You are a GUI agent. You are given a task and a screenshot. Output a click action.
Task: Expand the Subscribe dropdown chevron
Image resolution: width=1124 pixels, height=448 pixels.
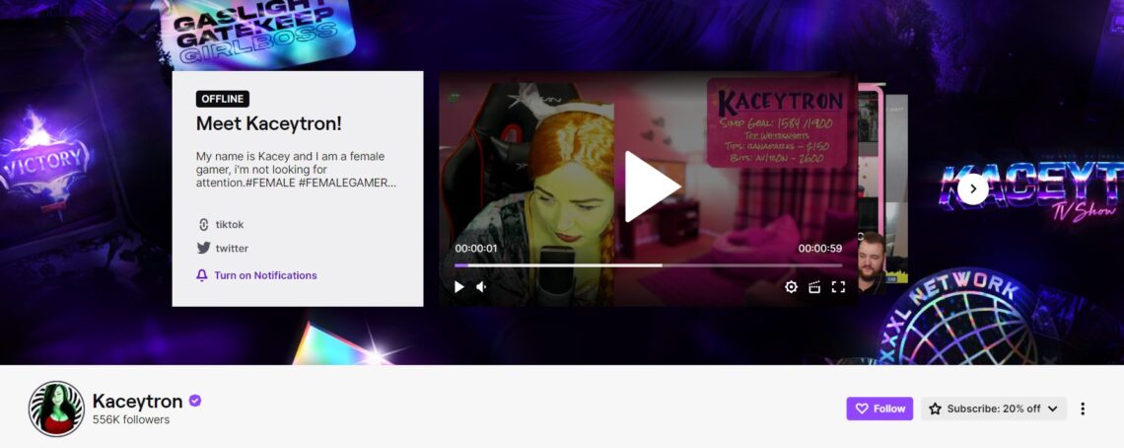pyautogui.click(x=1053, y=409)
